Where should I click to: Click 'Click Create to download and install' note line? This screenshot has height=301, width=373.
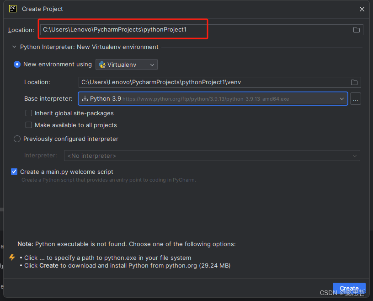click(127, 265)
